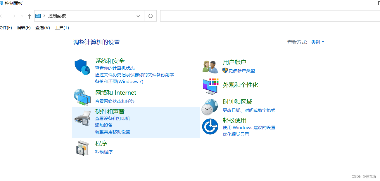The height and width of the screenshot is (181, 380).
Task: Expand the address bar history dropdown
Action: coord(138,16)
